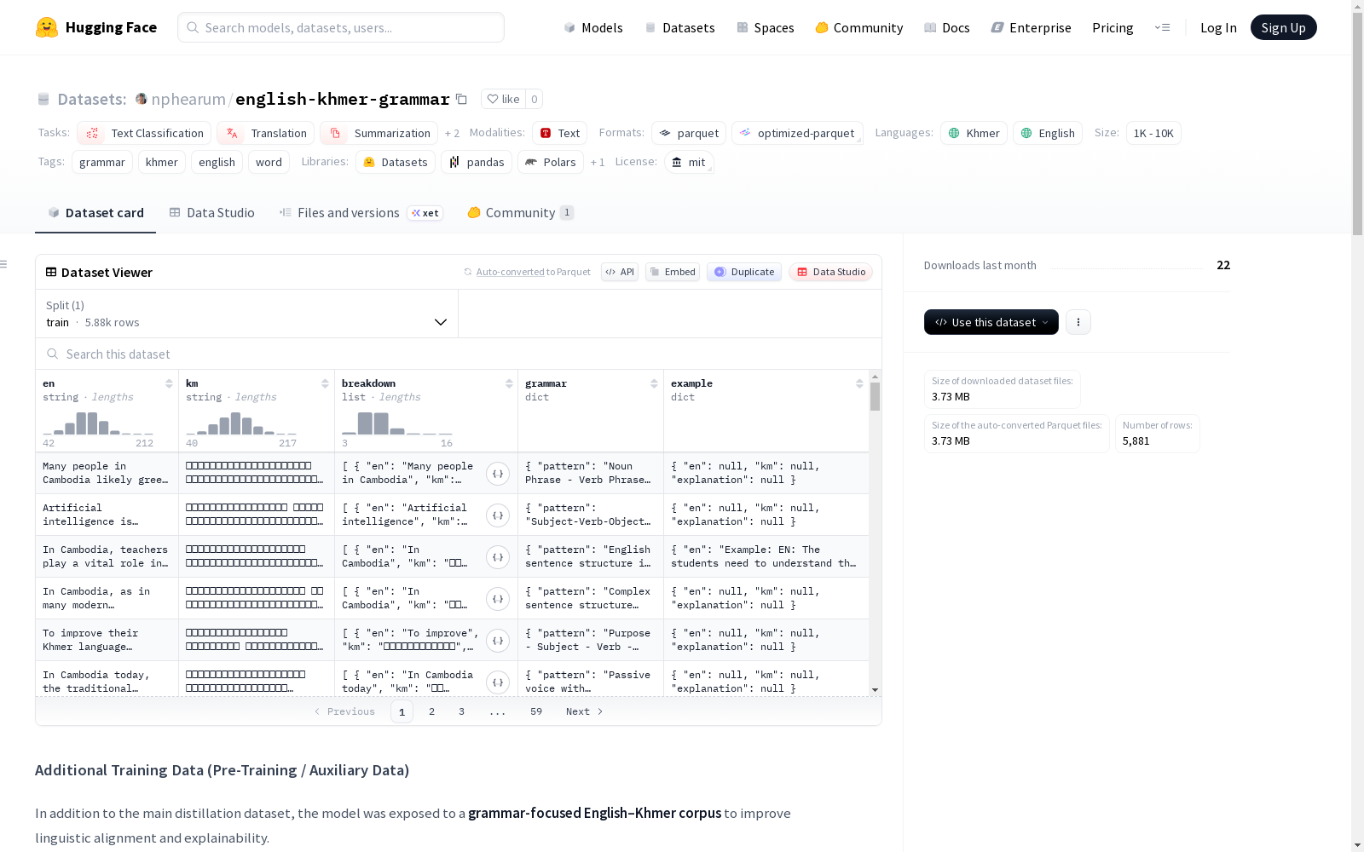Click the en column length histogram
This screenshot has width=1364, height=852.
pyautogui.click(x=98, y=423)
